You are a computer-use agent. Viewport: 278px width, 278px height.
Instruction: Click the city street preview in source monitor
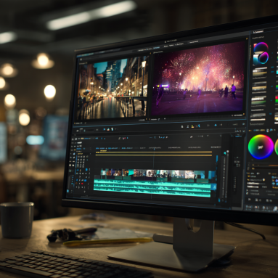(x=112, y=89)
